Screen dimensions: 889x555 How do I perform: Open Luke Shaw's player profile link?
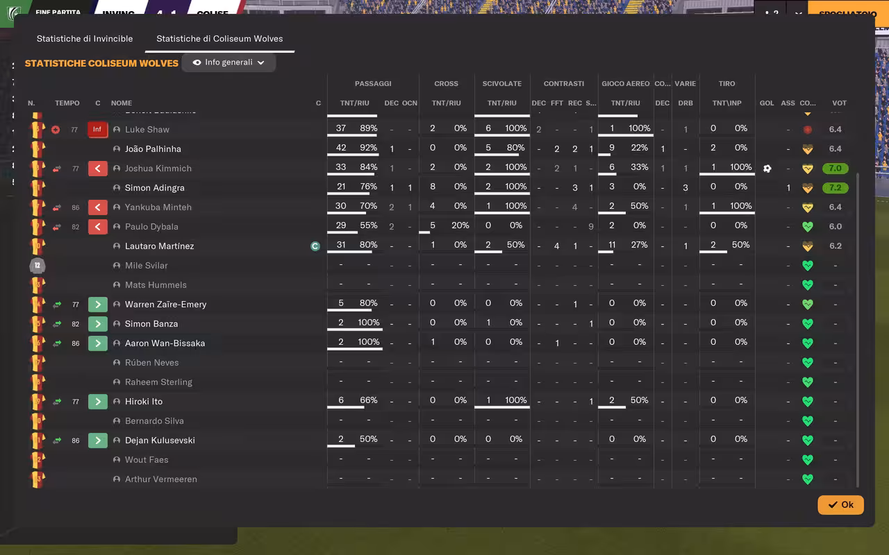click(147, 130)
